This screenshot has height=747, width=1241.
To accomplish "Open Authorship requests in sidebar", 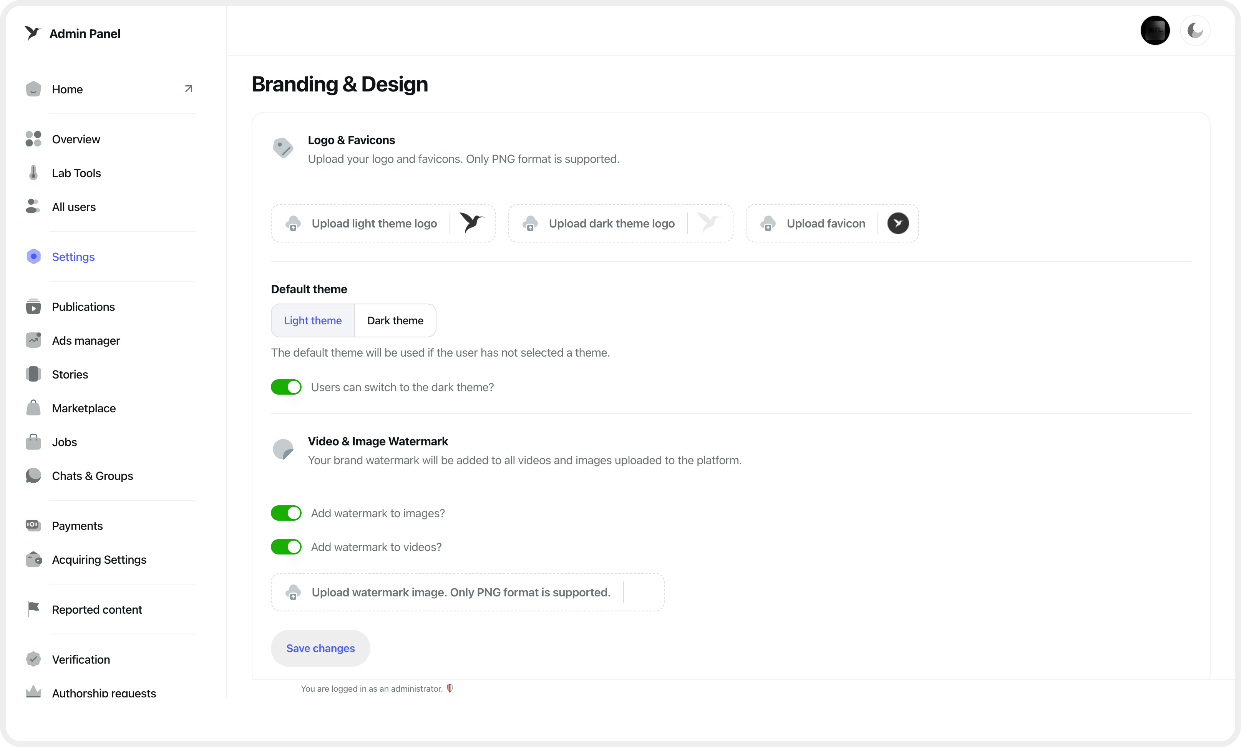I will pyautogui.click(x=104, y=693).
